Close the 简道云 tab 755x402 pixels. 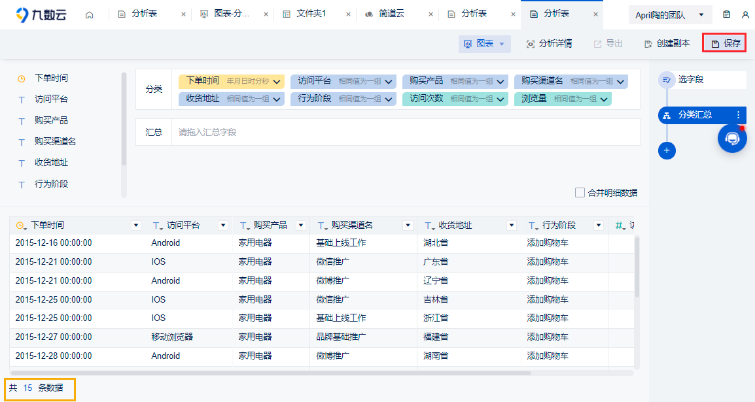[x=430, y=14]
